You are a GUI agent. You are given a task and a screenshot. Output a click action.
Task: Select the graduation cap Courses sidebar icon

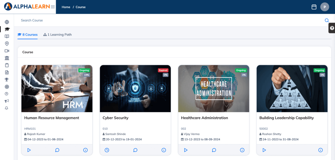[7, 29]
